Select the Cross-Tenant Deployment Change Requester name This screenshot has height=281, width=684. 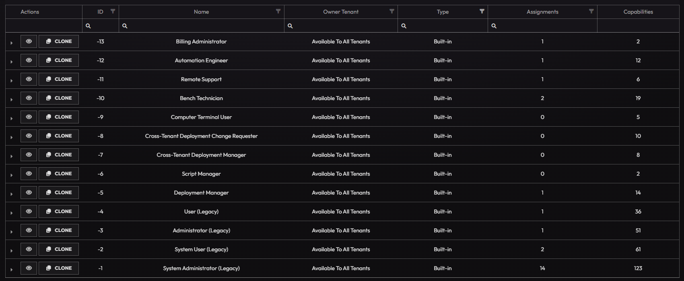click(201, 136)
